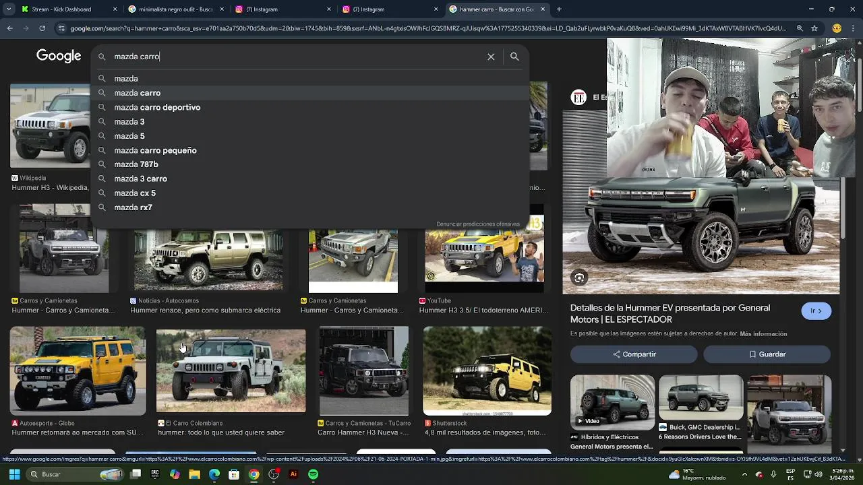The width and height of the screenshot is (863, 485).
Task: Choose suggestion "mazda 5"
Action: [x=310, y=136]
